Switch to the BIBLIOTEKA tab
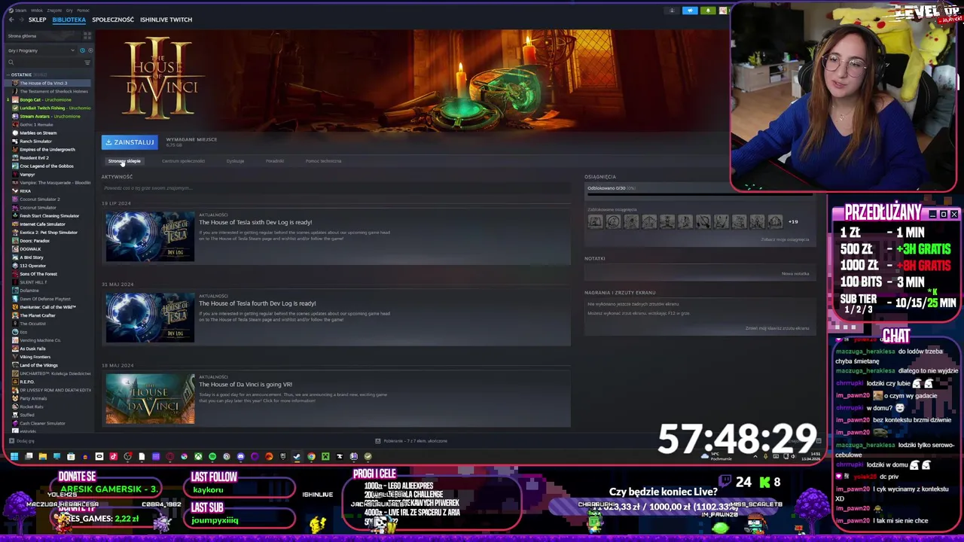 (x=69, y=20)
